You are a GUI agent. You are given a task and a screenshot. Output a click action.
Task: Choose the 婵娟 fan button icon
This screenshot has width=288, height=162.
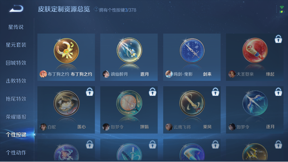(x=129, y=103)
